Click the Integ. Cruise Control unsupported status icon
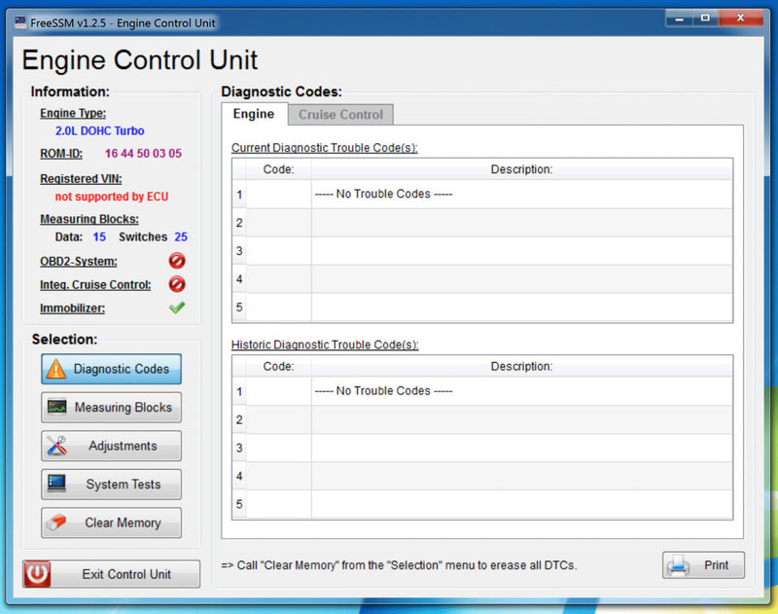 [x=177, y=284]
